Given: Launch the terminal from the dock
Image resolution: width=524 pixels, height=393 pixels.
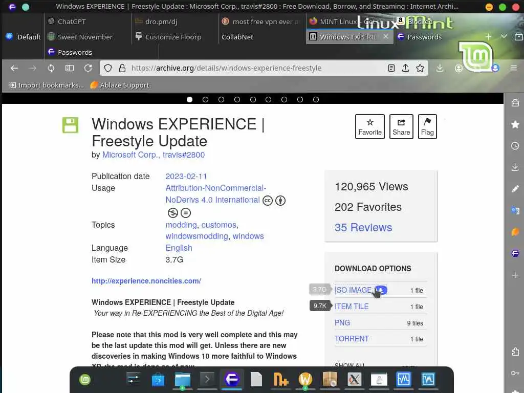Looking at the screenshot, I should tap(207, 379).
